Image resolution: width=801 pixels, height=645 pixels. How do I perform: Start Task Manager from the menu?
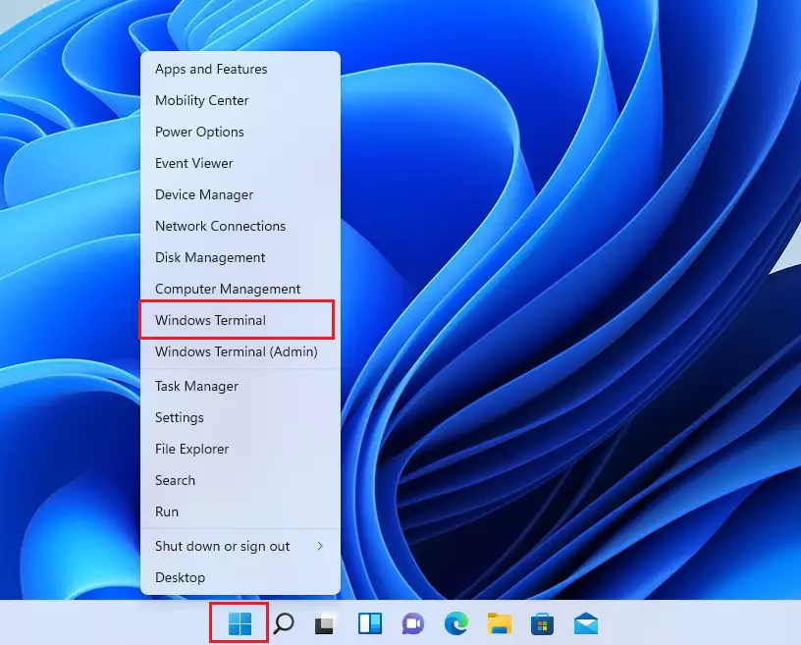click(x=240, y=386)
